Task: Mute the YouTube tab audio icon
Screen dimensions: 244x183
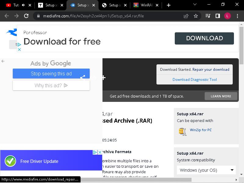Action: pos(23,5)
